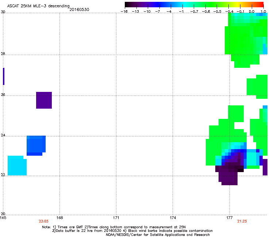This screenshot has height=237, width=270.
Task: Click the red 21:25 time stamp
Action: pyautogui.click(x=242, y=221)
